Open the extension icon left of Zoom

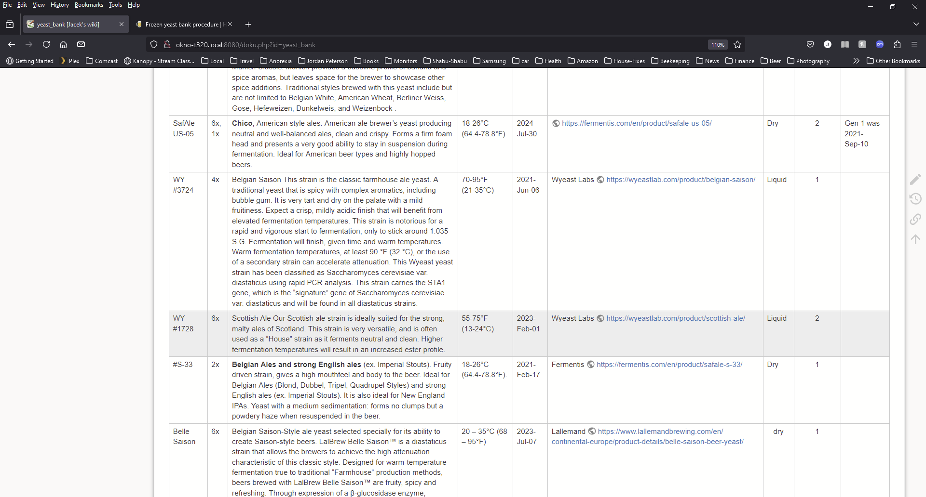(x=862, y=44)
